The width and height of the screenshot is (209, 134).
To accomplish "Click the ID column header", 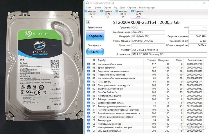I will coord(94,60).
